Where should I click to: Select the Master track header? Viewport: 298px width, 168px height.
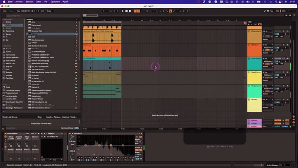pos(254,126)
